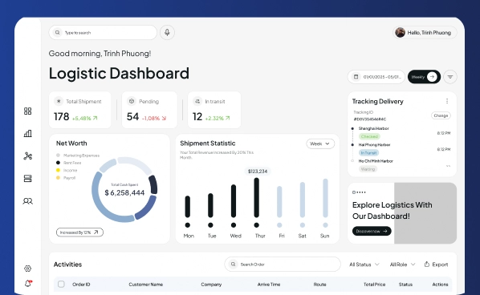Click the Wed bar in shipment chart
The image size is (480, 295).
234,201
